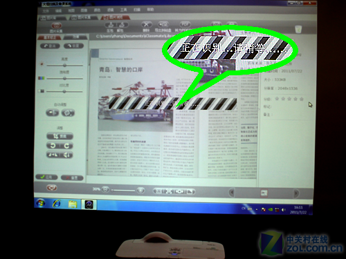Rotate image counterclockwise
This screenshot has height=259, width=346.
click(x=53, y=146)
